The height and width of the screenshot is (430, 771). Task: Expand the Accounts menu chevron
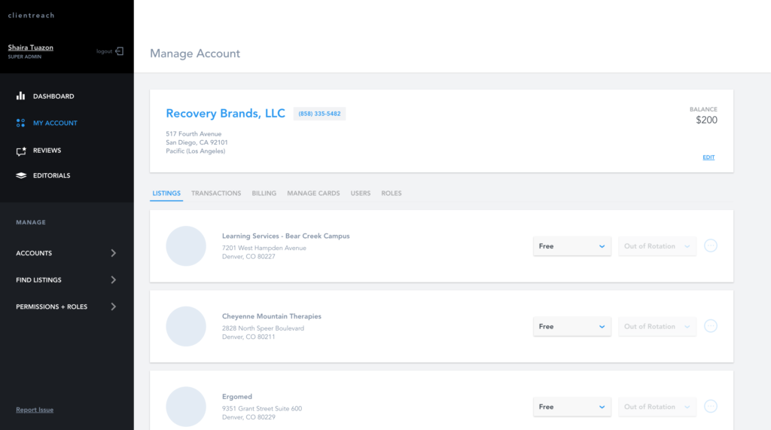click(114, 253)
